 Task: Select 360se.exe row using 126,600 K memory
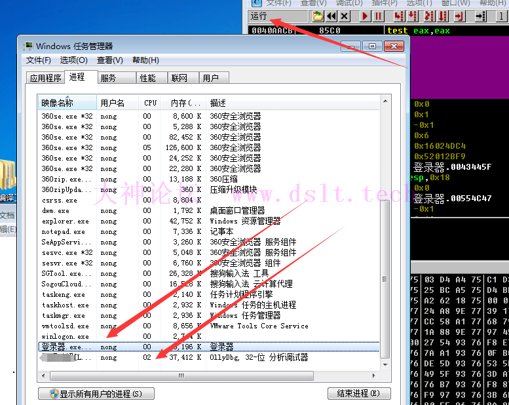[208, 147]
